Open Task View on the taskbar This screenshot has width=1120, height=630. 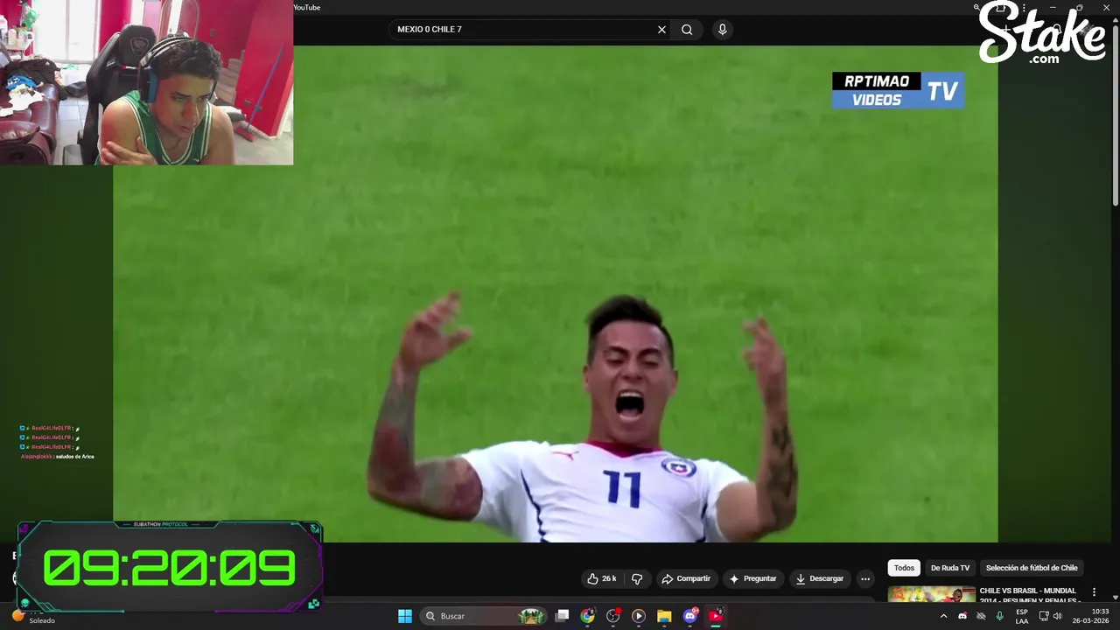[x=563, y=616]
